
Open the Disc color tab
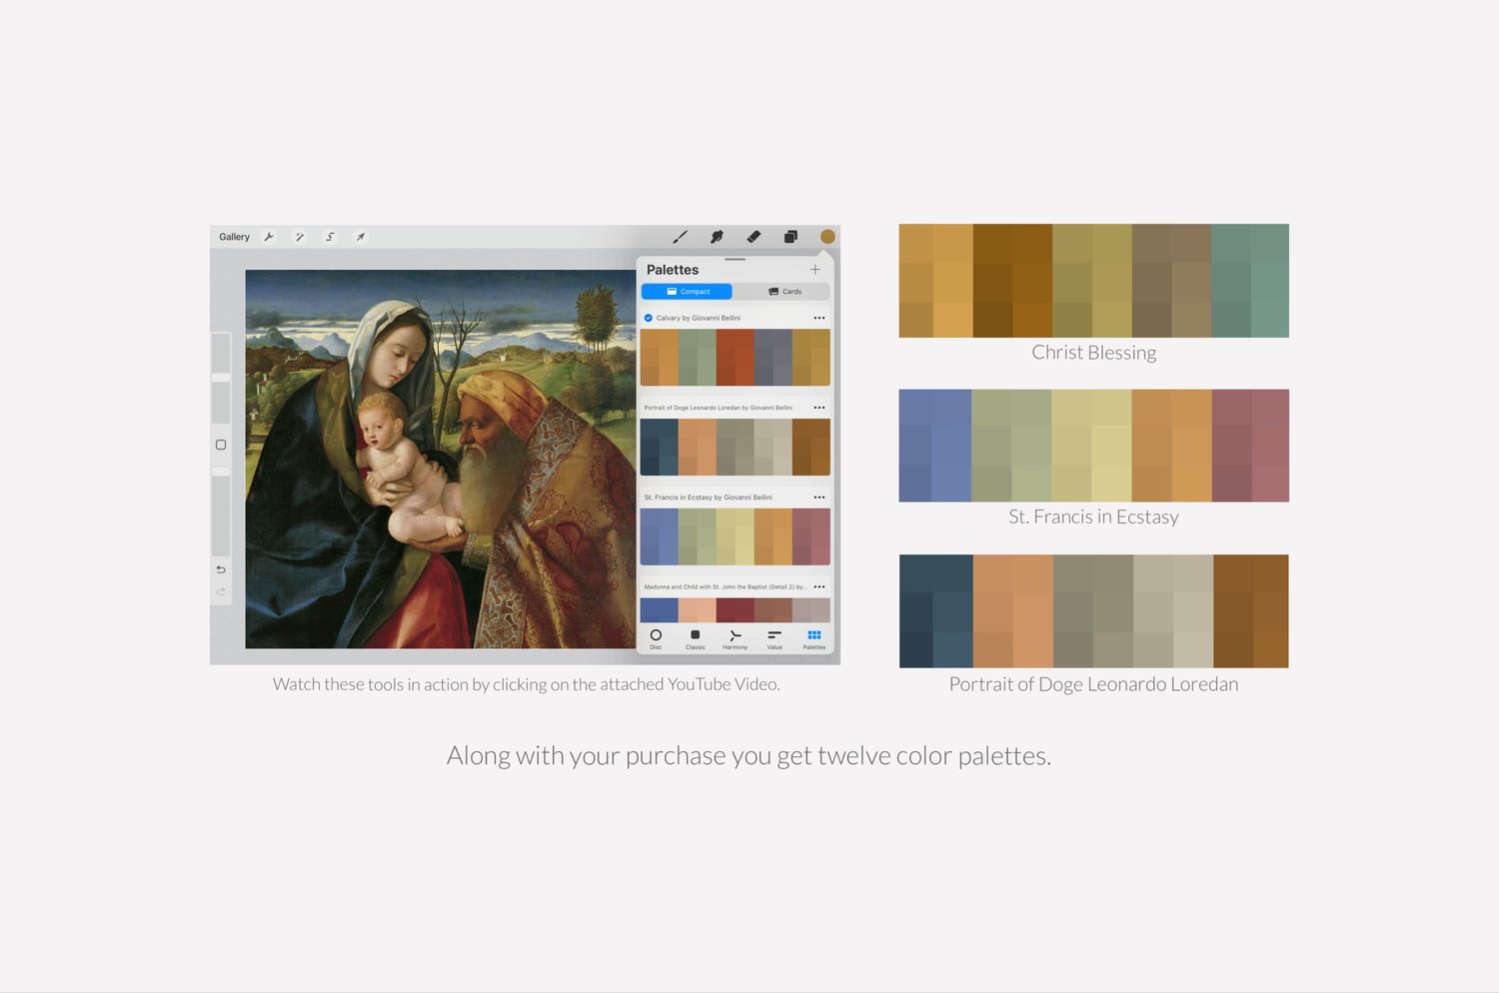(x=656, y=639)
